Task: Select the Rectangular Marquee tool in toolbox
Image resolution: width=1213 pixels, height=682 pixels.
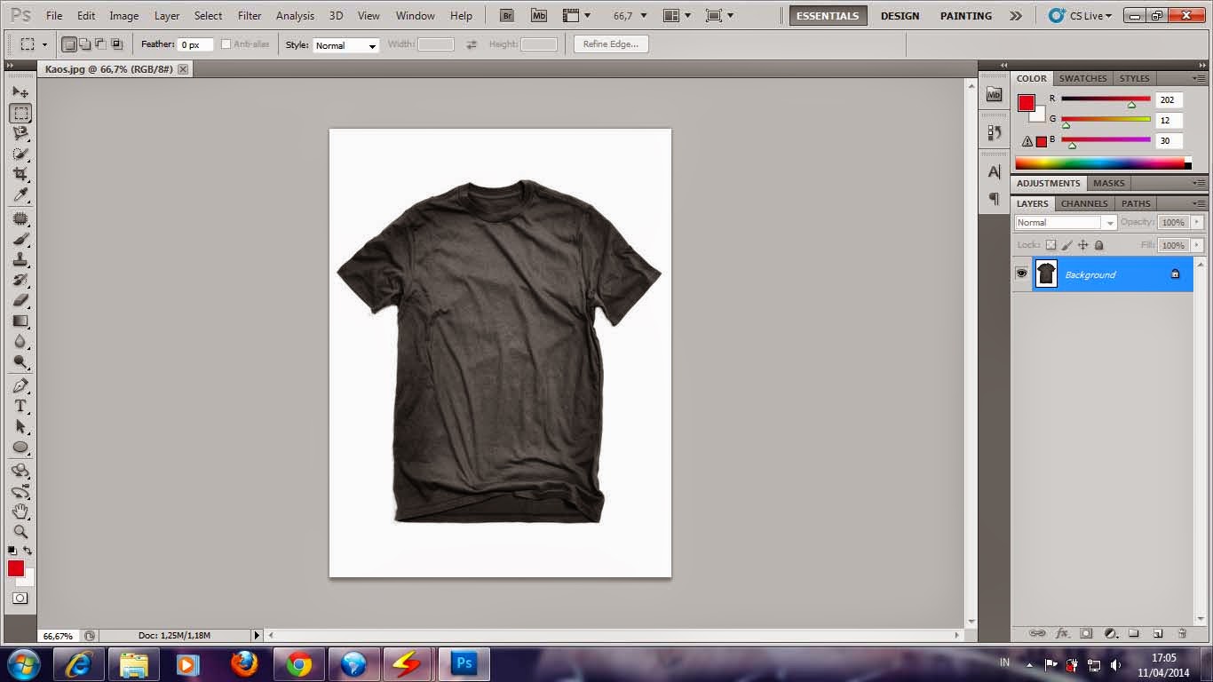Action: pos(20,113)
